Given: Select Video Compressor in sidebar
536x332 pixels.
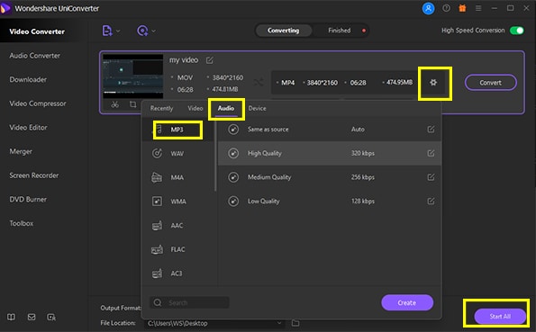Looking at the screenshot, I should 38,103.
